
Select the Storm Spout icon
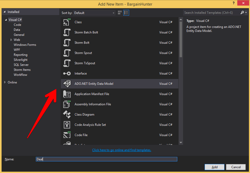point(67,53)
